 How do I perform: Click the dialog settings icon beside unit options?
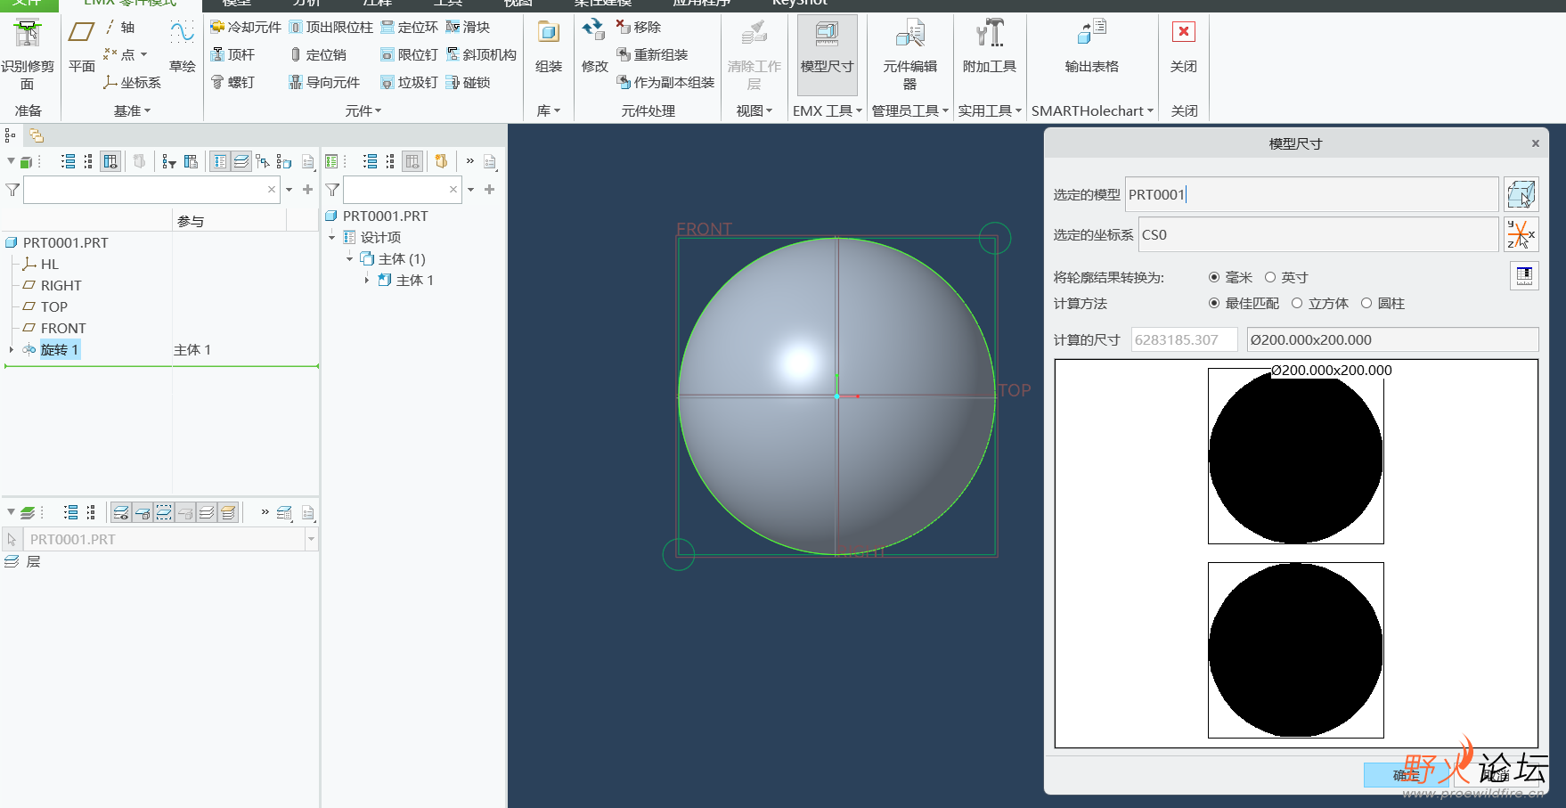1524,276
